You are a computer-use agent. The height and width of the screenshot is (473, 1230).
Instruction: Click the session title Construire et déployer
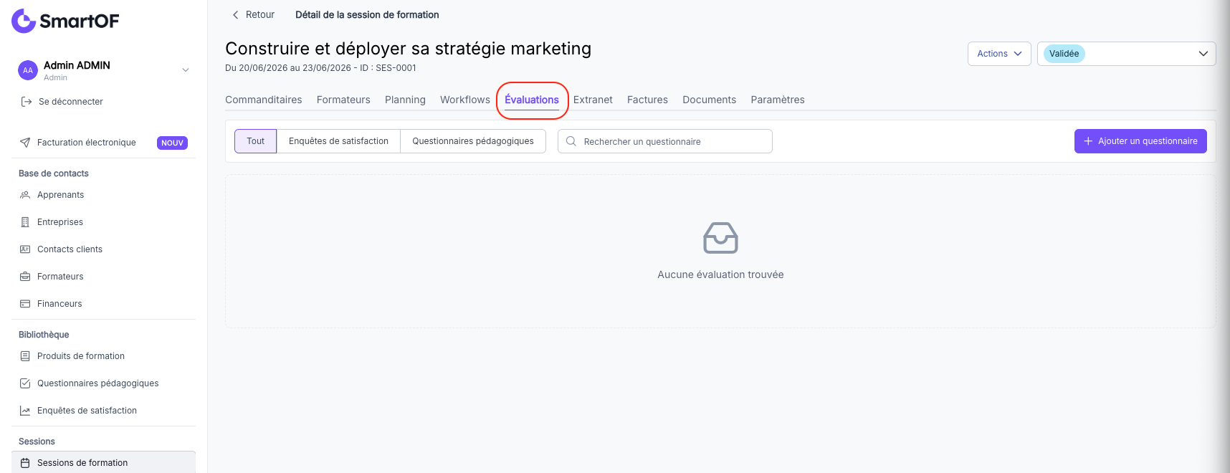click(408, 49)
